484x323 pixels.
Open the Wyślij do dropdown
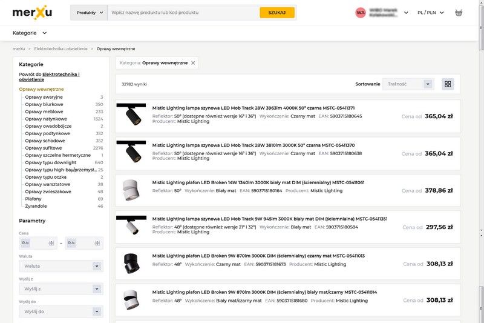pyautogui.click(x=61, y=311)
